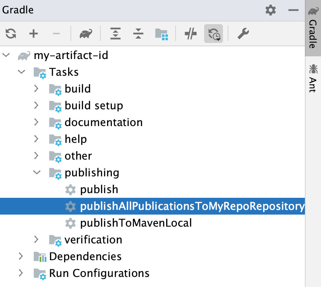Select the documentation label

click(x=104, y=122)
